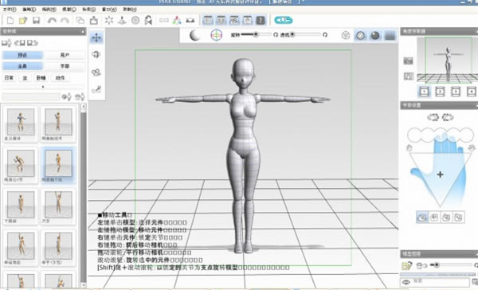Click the teal pill-shaped toolbar button

[x=284, y=21]
